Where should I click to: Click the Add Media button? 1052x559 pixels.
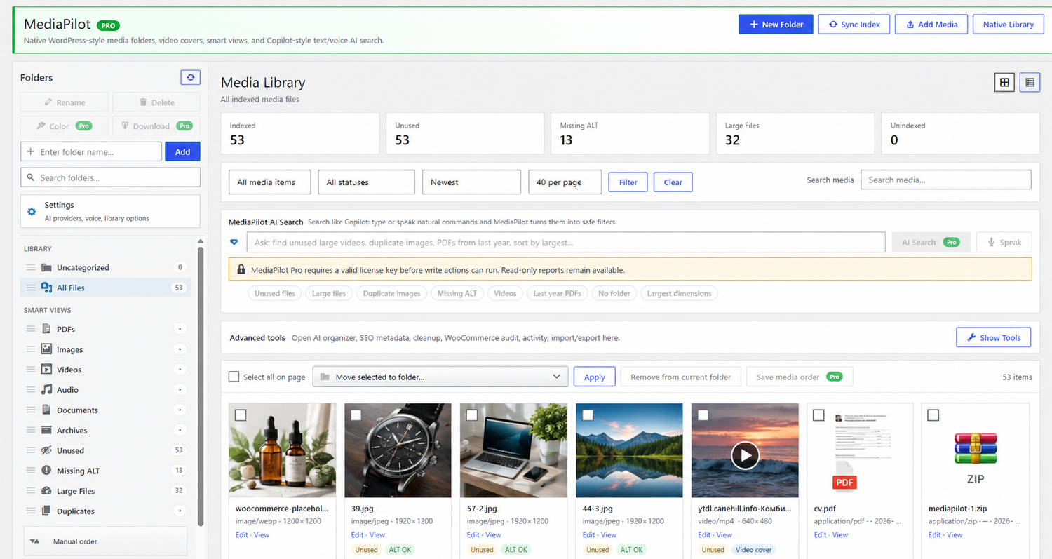[x=931, y=24]
